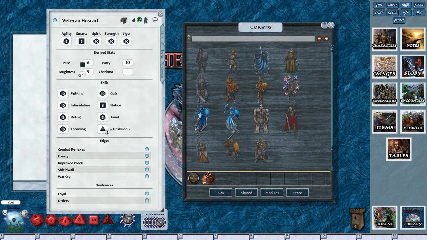Click the round Tokens root folder icon

pyautogui.click(x=193, y=179)
